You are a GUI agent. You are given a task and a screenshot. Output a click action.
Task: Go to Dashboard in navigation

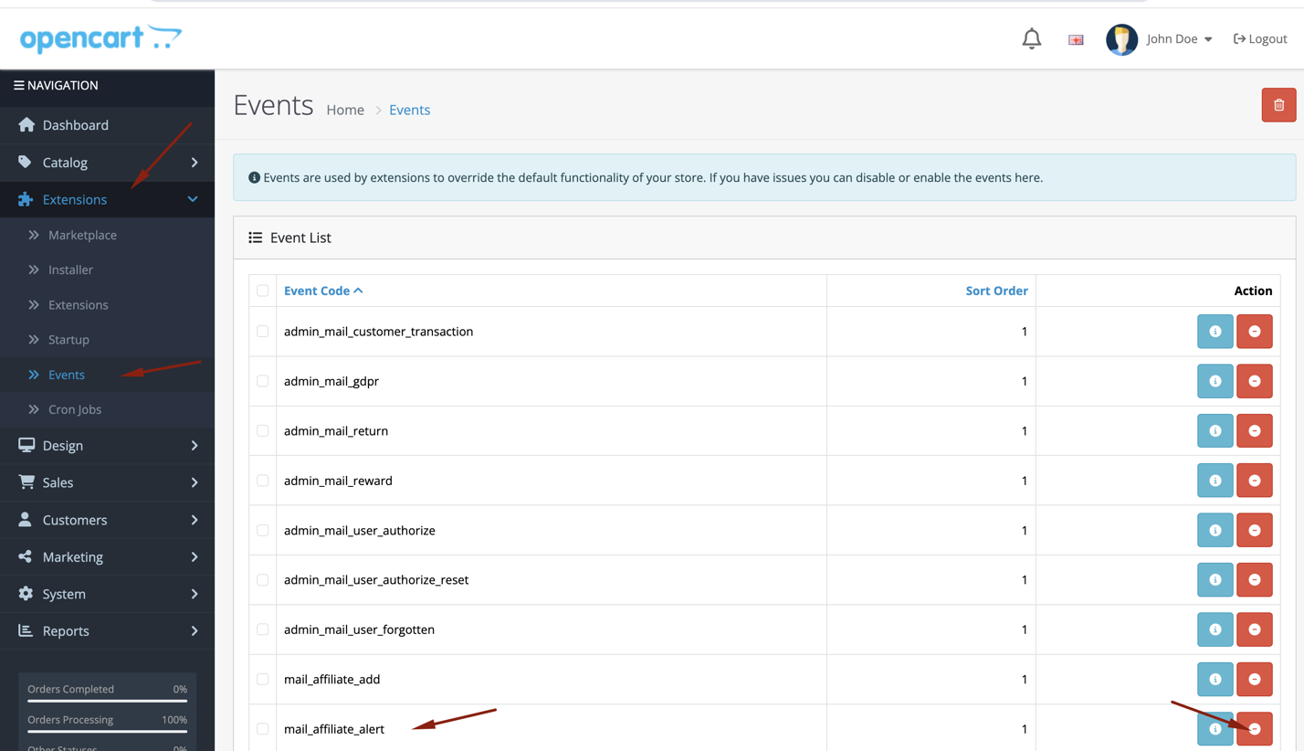coord(107,125)
